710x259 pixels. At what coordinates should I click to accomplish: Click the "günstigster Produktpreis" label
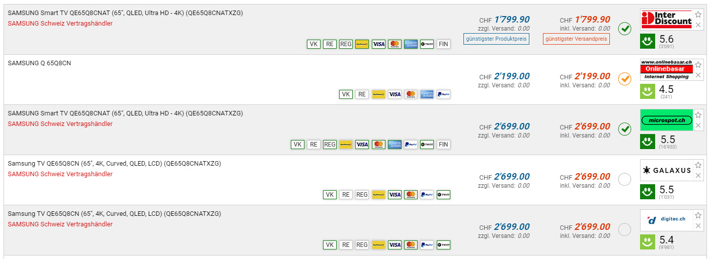pos(496,39)
